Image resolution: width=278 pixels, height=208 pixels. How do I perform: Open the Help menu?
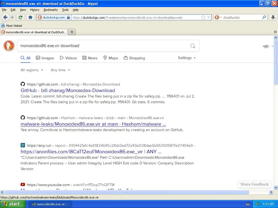[75, 10]
